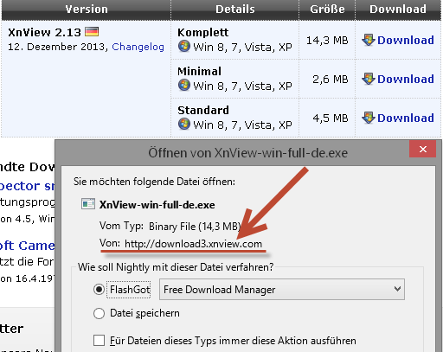
Task: Click the '14,3 MB' size cell
Action: pyautogui.click(x=327, y=41)
